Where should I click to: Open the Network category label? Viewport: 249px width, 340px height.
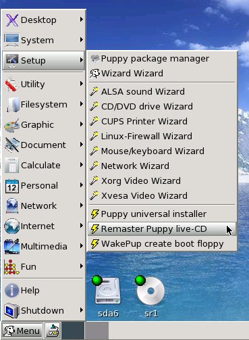pyautogui.click(x=38, y=206)
